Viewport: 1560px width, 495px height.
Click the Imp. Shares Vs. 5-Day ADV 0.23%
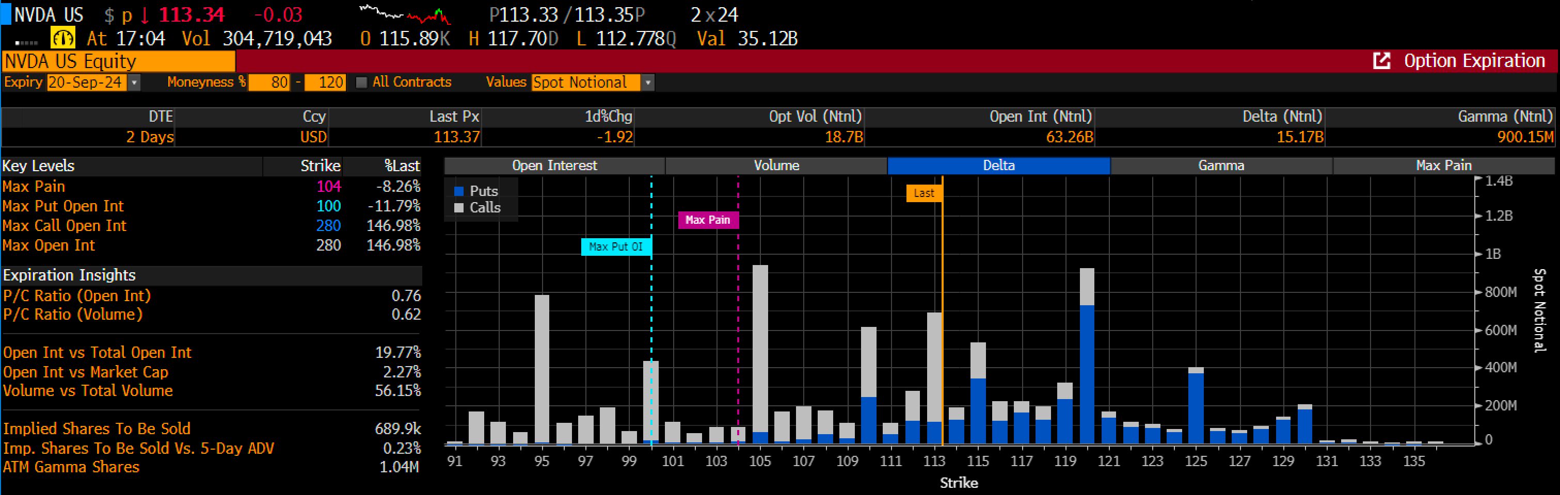click(x=402, y=448)
